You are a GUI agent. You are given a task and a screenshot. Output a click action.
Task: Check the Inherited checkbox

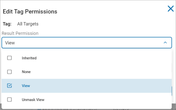[10, 58]
